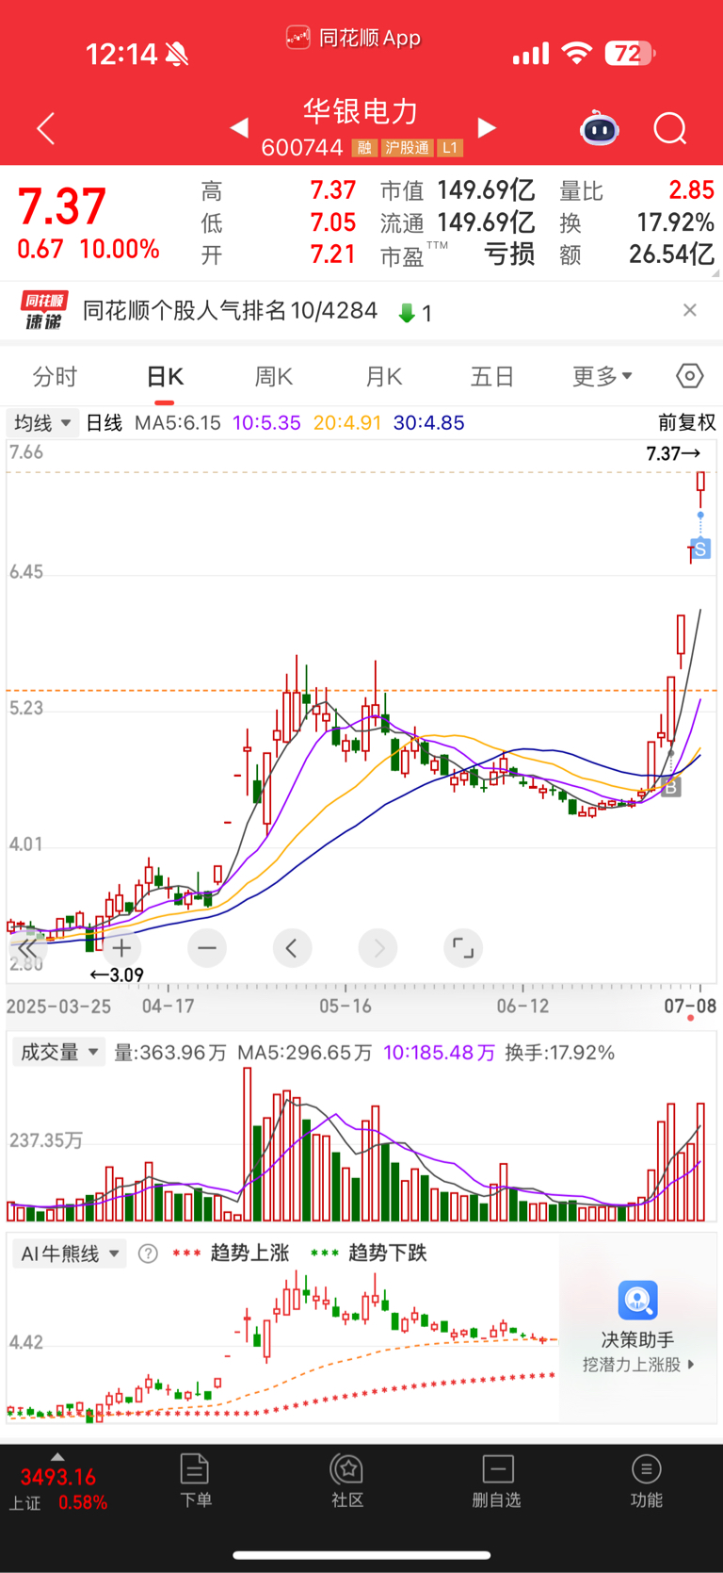Tap the 趋势下跌 legend
723x1573 pixels.
pos(369,1253)
